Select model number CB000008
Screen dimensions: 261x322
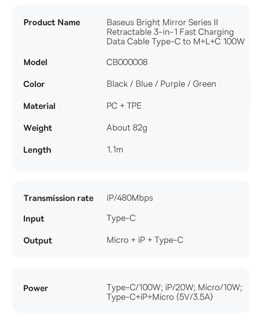click(127, 62)
